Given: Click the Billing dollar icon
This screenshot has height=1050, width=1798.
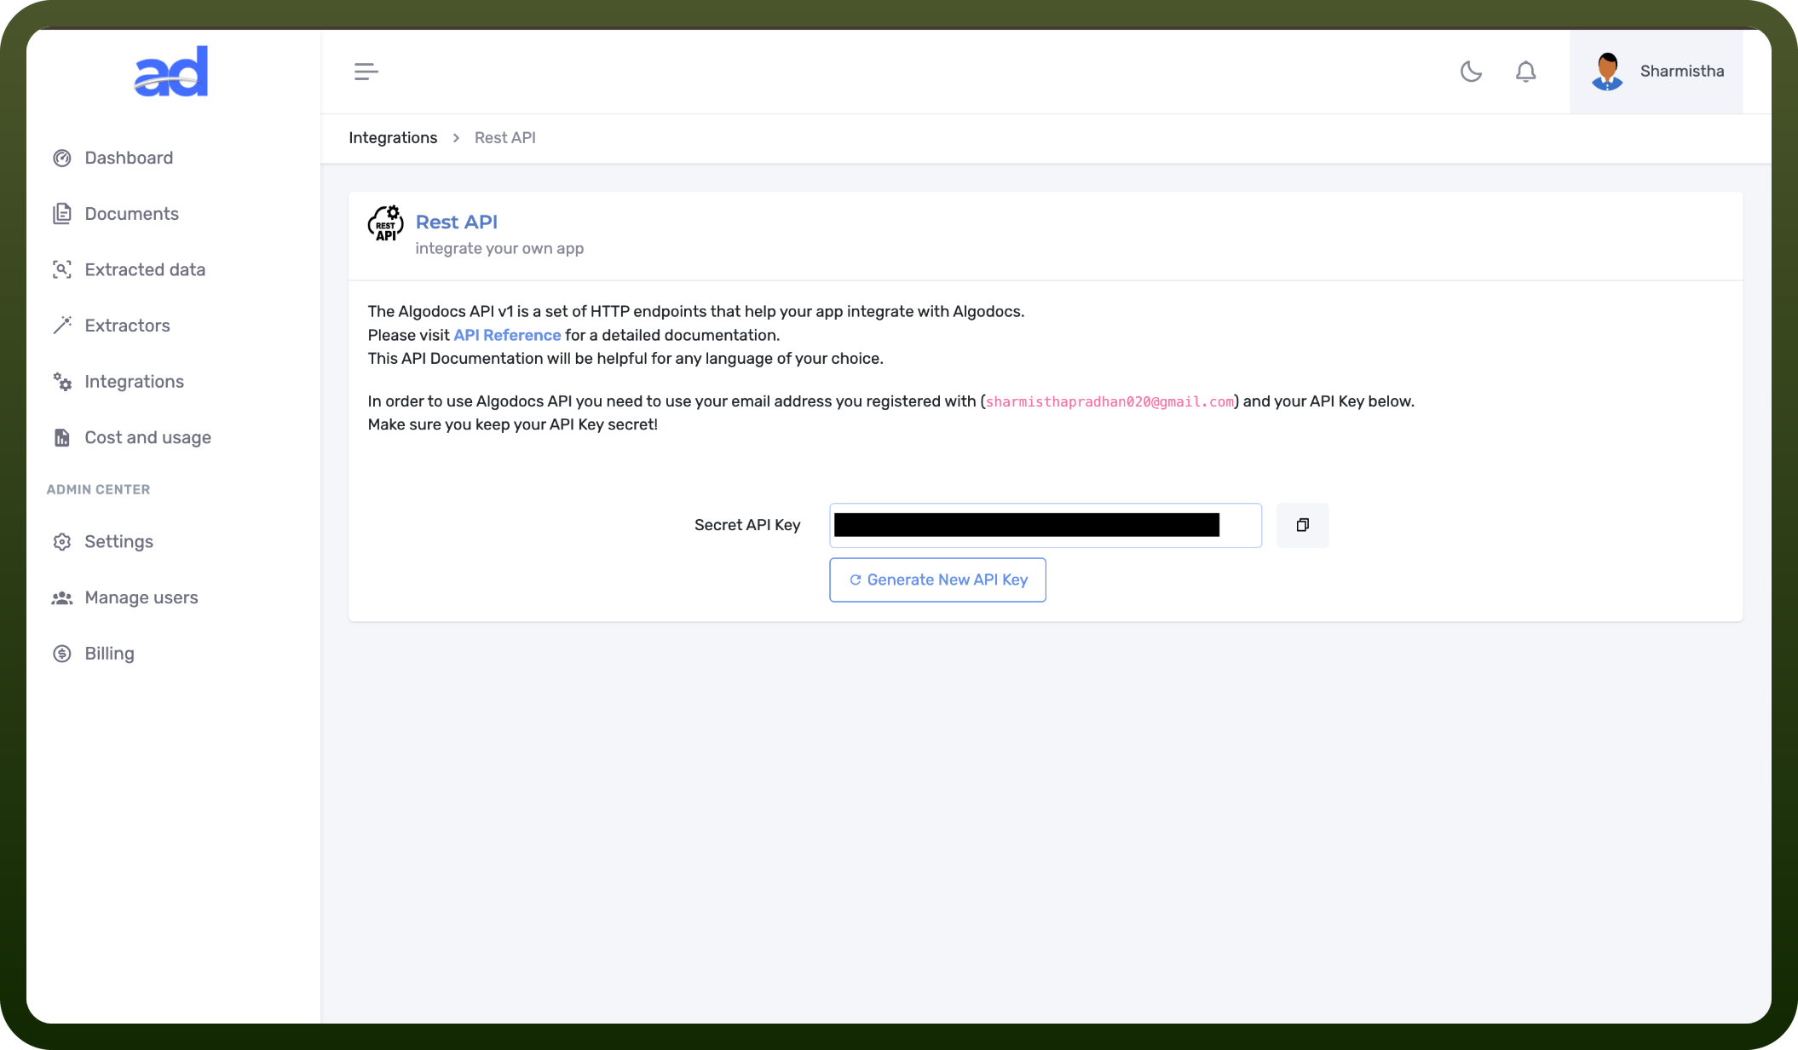Looking at the screenshot, I should coord(62,654).
